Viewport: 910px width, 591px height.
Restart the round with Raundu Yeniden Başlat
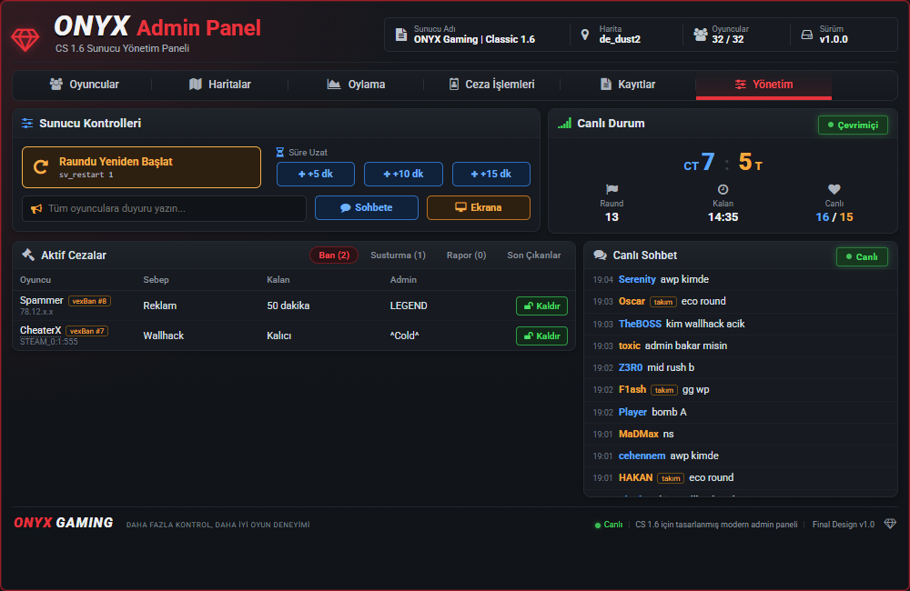click(142, 167)
